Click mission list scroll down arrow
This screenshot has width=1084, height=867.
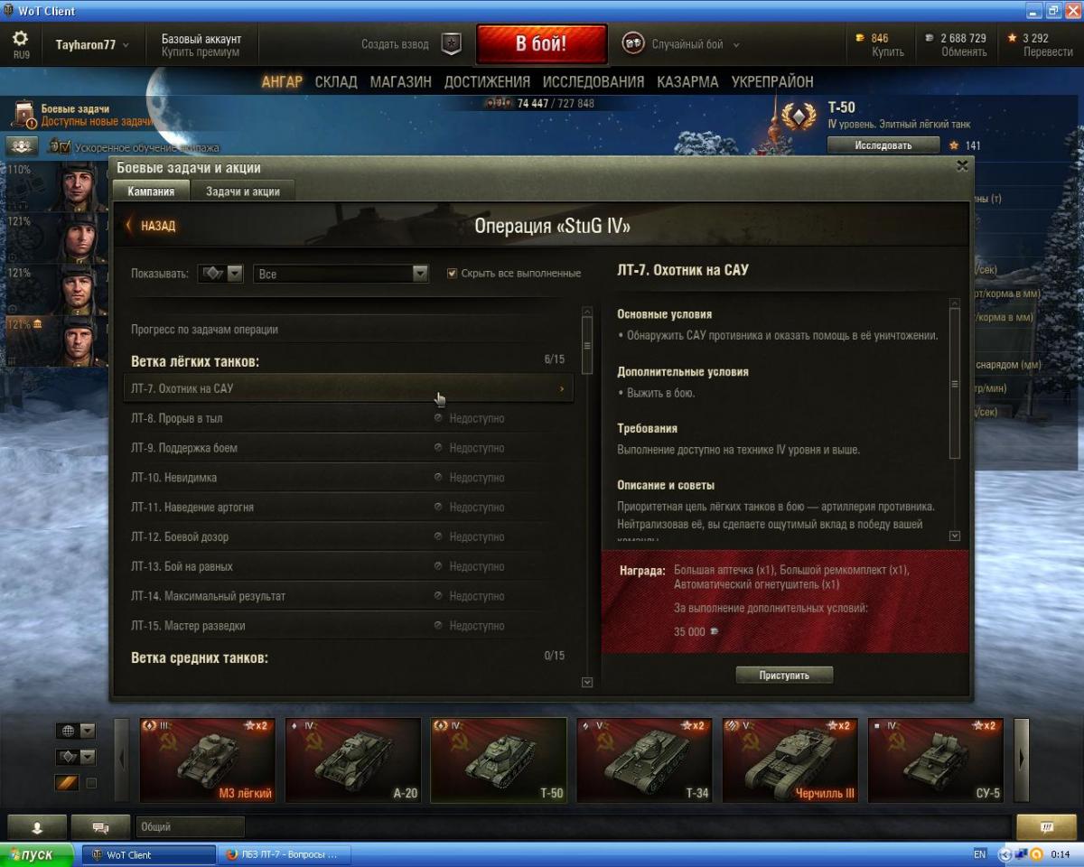pos(587,683)
